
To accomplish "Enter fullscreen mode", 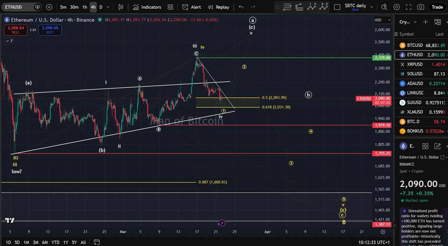I will click(409, 7).
